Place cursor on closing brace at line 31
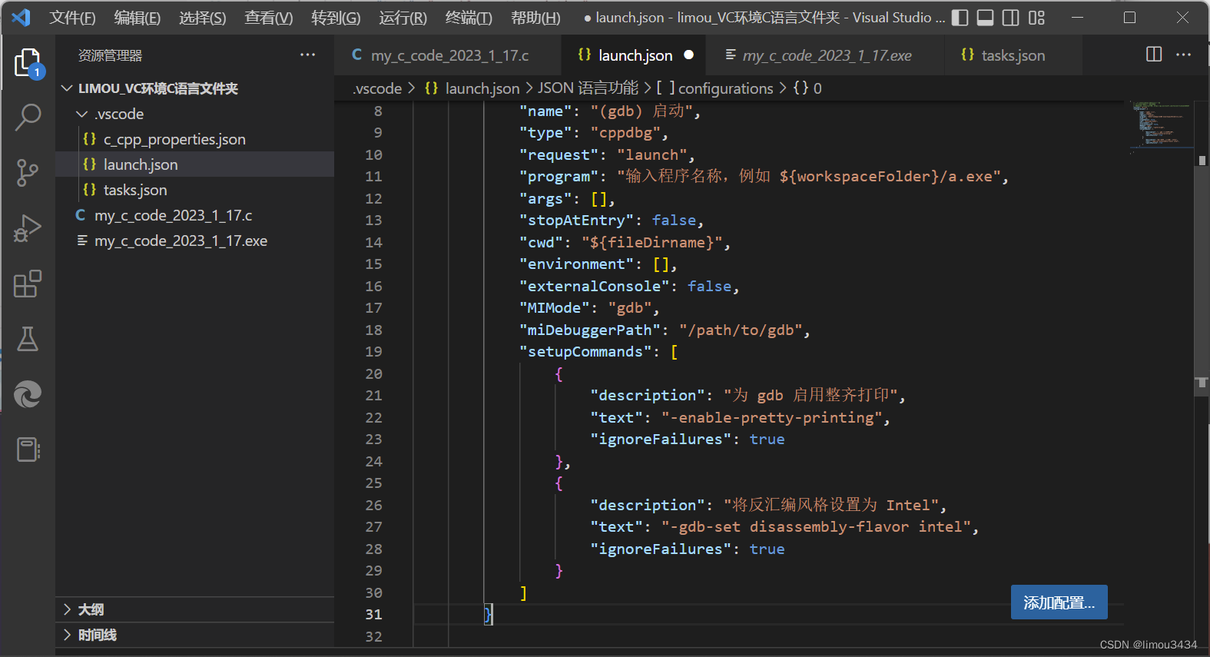 coord(488,615)
